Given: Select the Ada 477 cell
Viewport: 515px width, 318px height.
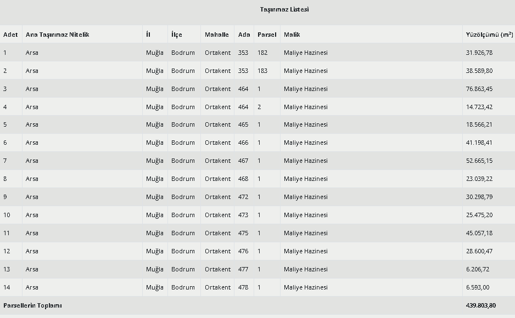Looking at the screenshot, I should tap(243, 269).
